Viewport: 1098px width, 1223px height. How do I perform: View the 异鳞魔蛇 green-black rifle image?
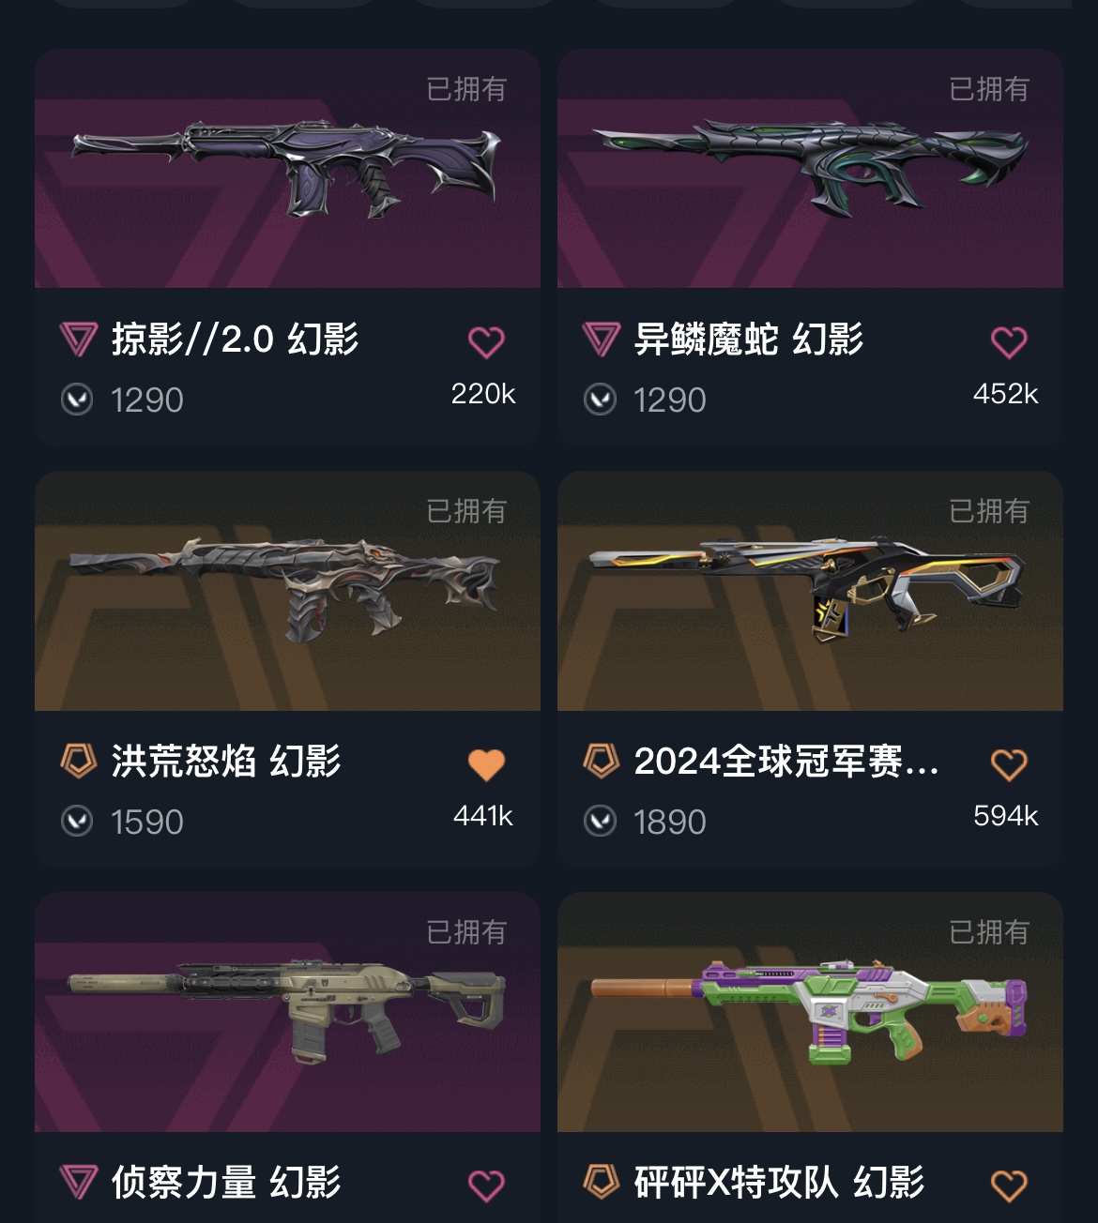pyautogui.click(x=810, y=169)
